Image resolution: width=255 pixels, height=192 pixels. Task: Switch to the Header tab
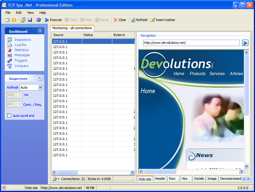click(160, 178)
